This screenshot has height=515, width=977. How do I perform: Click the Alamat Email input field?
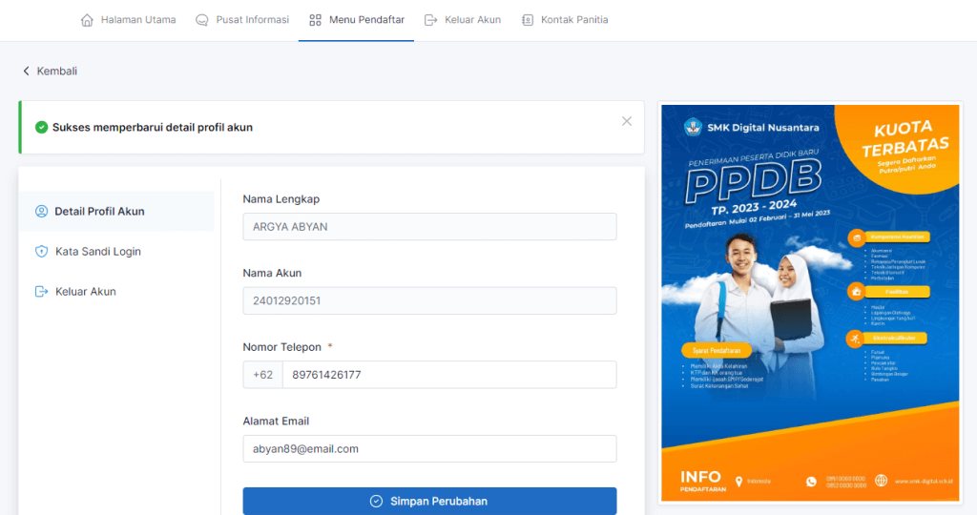click(429, 449)
